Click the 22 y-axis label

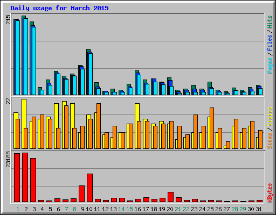[x=8, y=101]
